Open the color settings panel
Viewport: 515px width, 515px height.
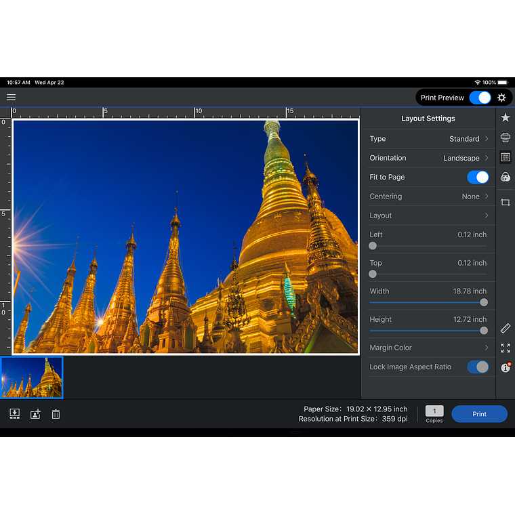[x=505, y=177]
